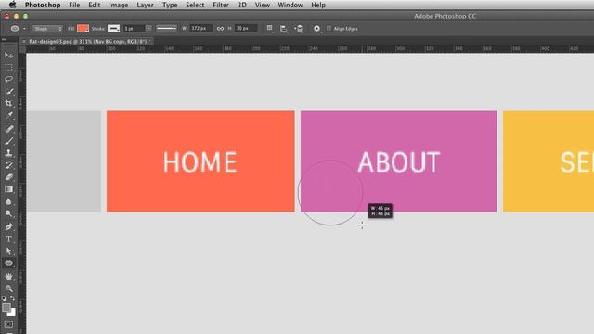Image resolution: width=594 pixels, height=334 pixels.
Task: Open the Type menu
Action: [170, 5]
